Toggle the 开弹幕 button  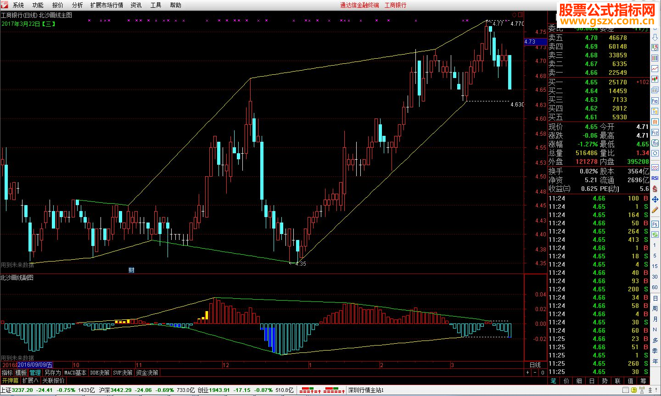pyautogui.click(x=10, y=380)
